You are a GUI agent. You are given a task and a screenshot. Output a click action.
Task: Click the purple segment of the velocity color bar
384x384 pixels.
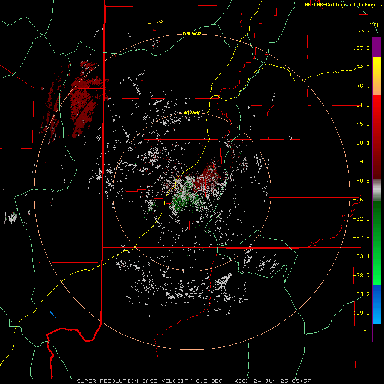[x=377, y=47]
